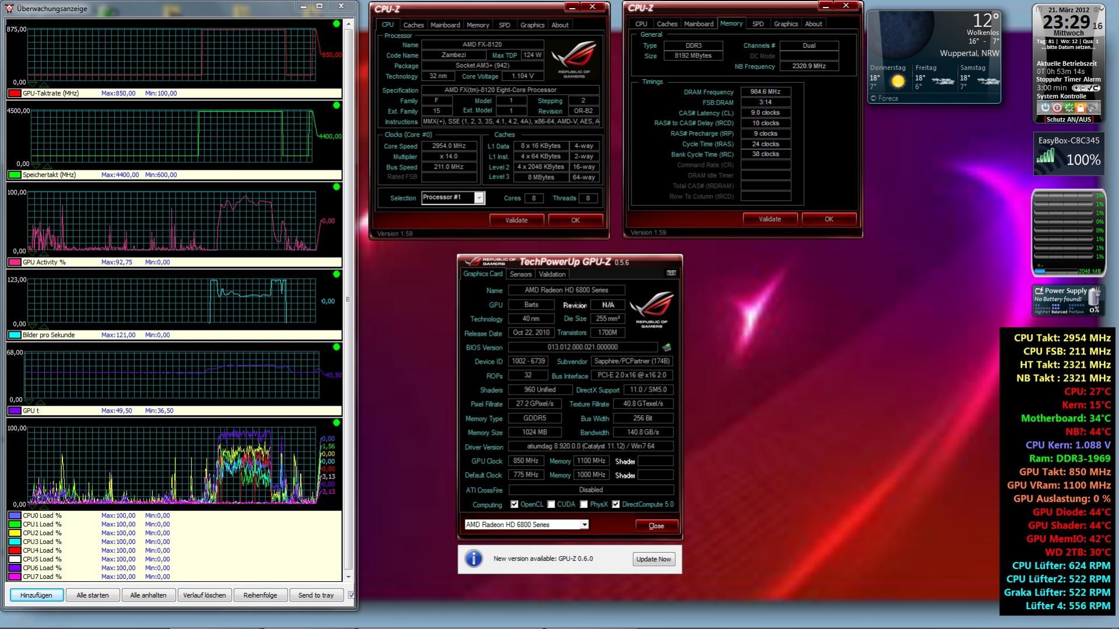Click the sun icon for Donnerstag forecast
This screenshot has width=1119, height=629.
click(x=898, y=82)
